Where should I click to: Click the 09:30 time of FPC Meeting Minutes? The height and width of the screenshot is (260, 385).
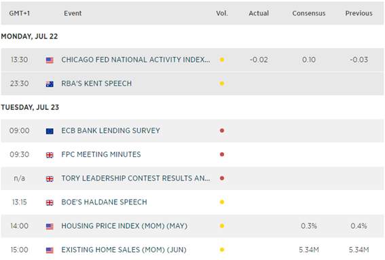[x=20, y=154]
